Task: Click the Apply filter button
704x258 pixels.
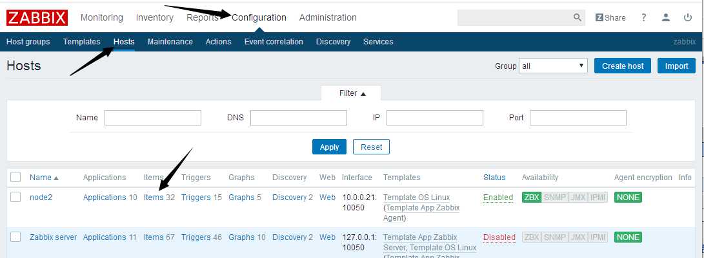Action: pyautogui.click(x=329, y=147)
